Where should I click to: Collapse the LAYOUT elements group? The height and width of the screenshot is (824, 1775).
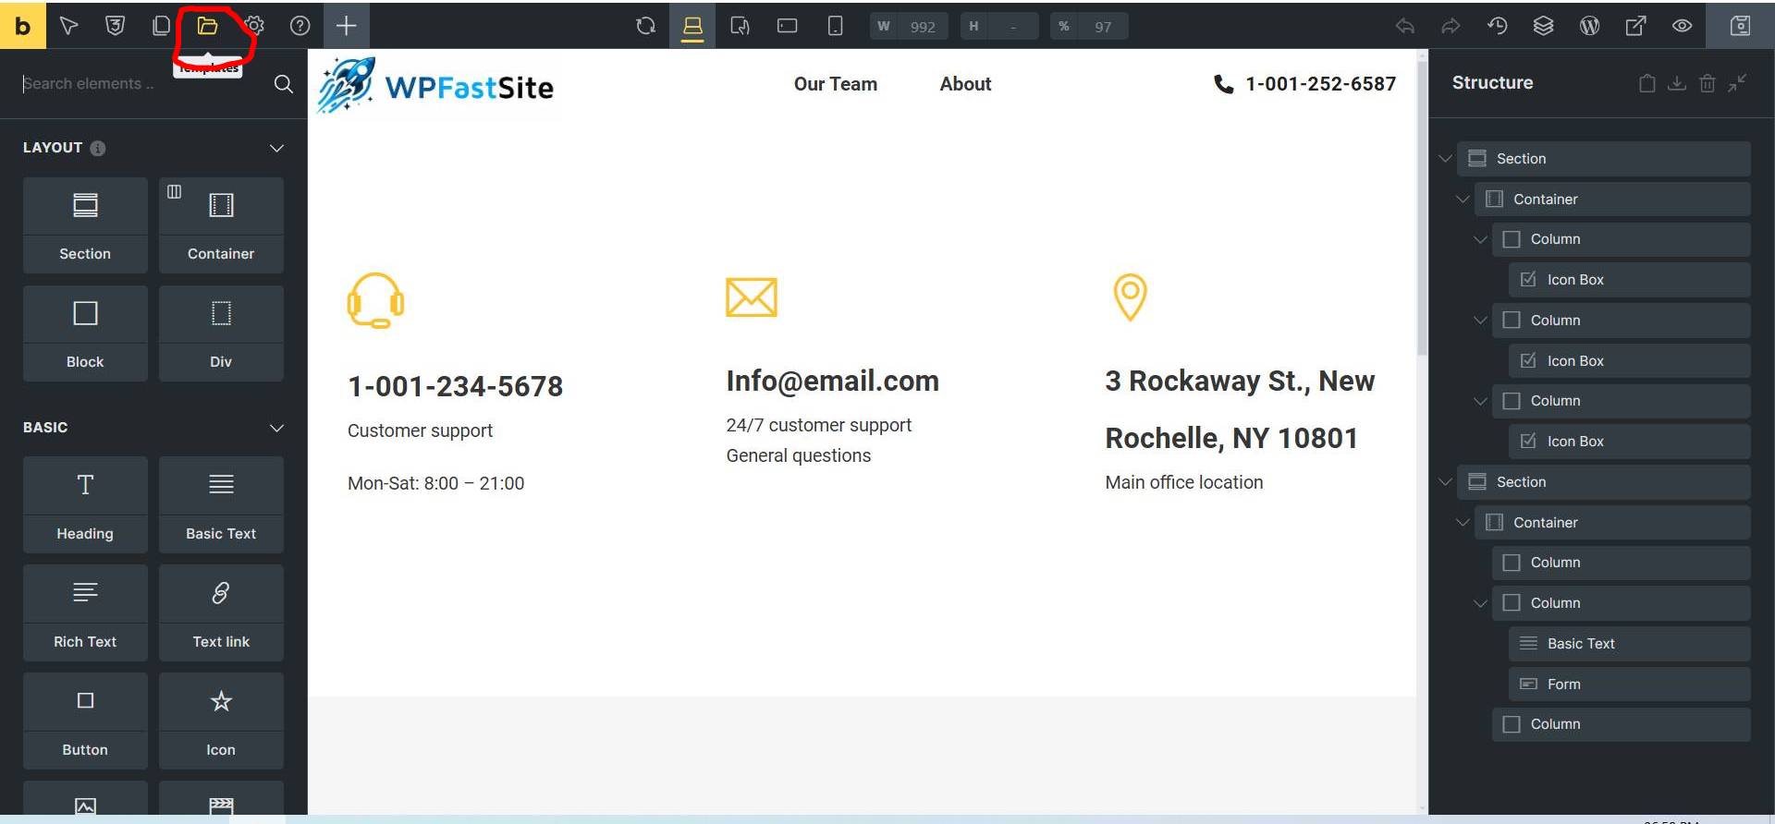(x=276, y=148)
